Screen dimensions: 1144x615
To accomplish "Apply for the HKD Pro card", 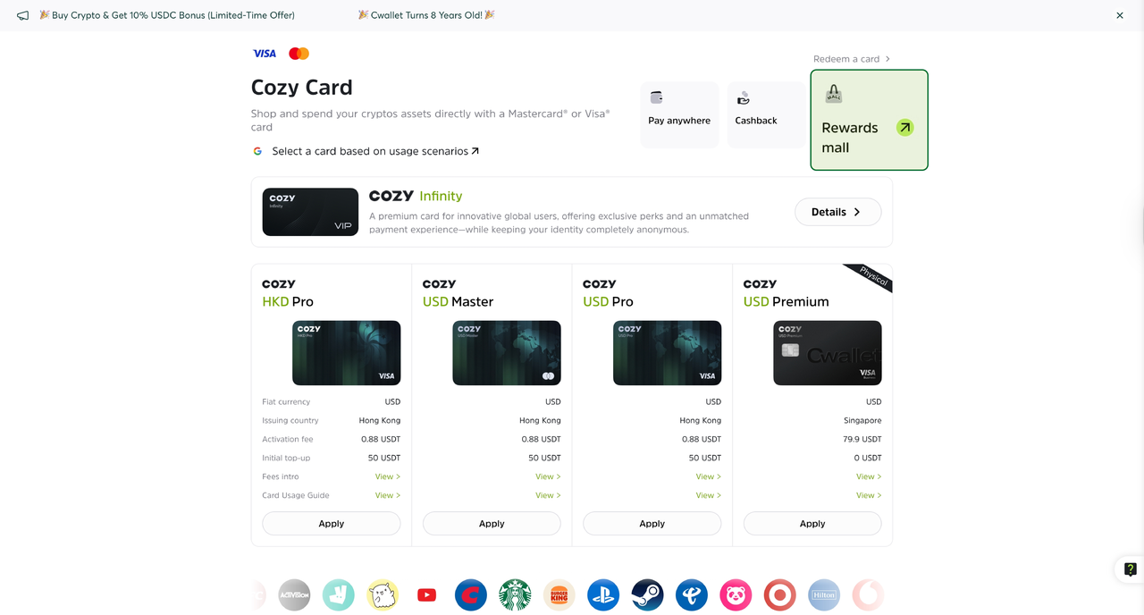I will pyautogui.click(x=332, y=524).
